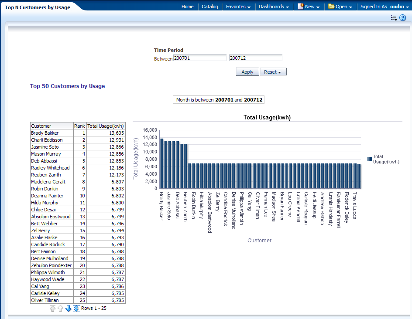This screenshot has height=319, width=412.
Task: Select Hilda Murphy in the table
Action: [45, 203]
